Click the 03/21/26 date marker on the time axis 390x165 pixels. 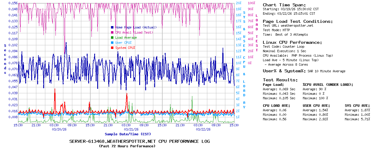(x=131, y=129)
